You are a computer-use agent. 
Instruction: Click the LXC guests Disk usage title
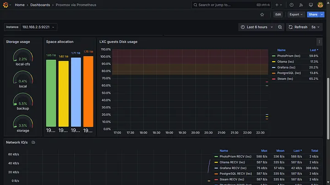[x=118, y=42]
